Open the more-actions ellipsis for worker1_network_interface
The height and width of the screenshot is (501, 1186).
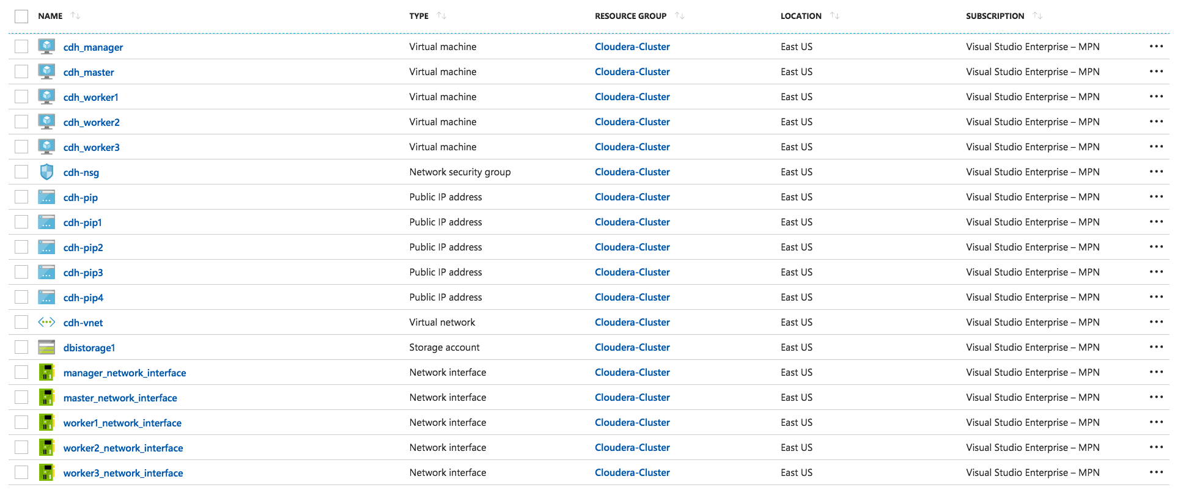[x=1156, y=422]
